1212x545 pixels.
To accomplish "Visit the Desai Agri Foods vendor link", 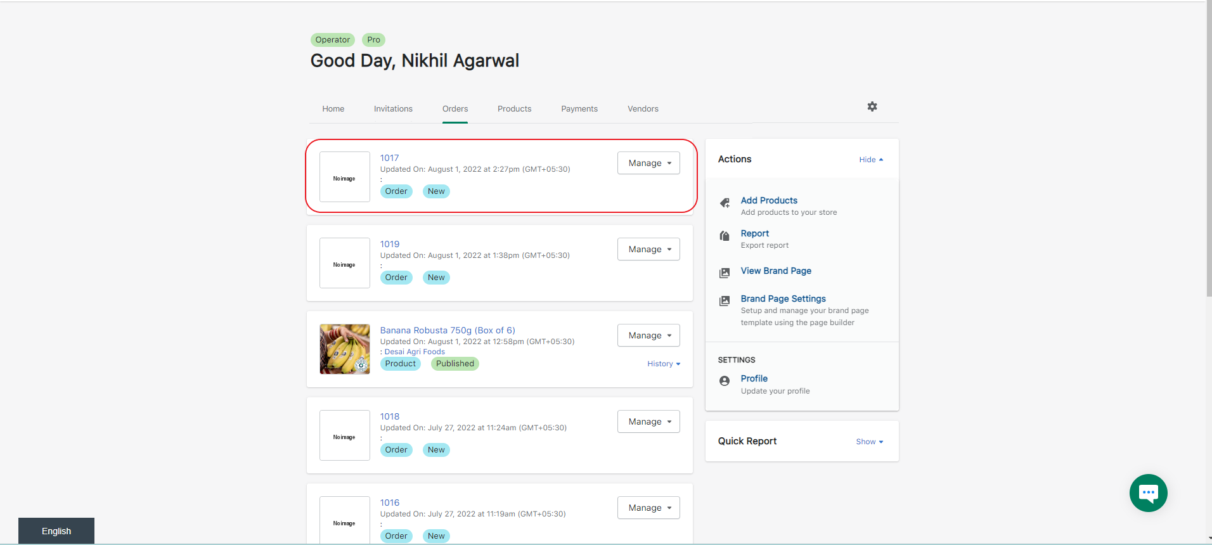I will pos(415,352).
